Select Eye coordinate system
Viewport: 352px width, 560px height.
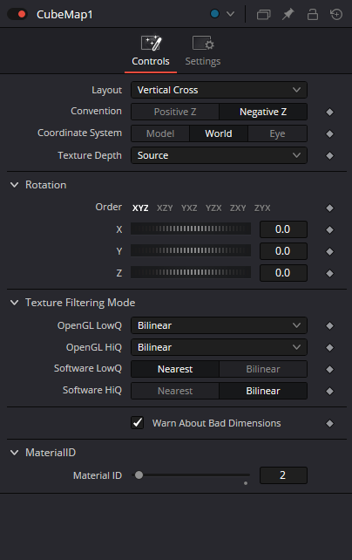277,133
